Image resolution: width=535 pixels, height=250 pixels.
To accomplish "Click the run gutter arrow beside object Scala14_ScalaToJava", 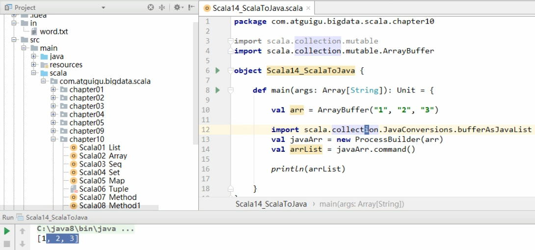I will click(x=218, y=71).
